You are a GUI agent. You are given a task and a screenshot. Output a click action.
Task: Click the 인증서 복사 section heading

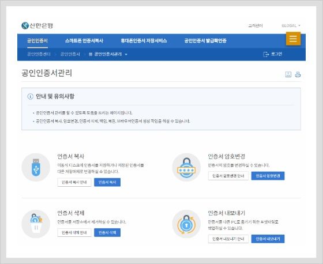(70, 156)
